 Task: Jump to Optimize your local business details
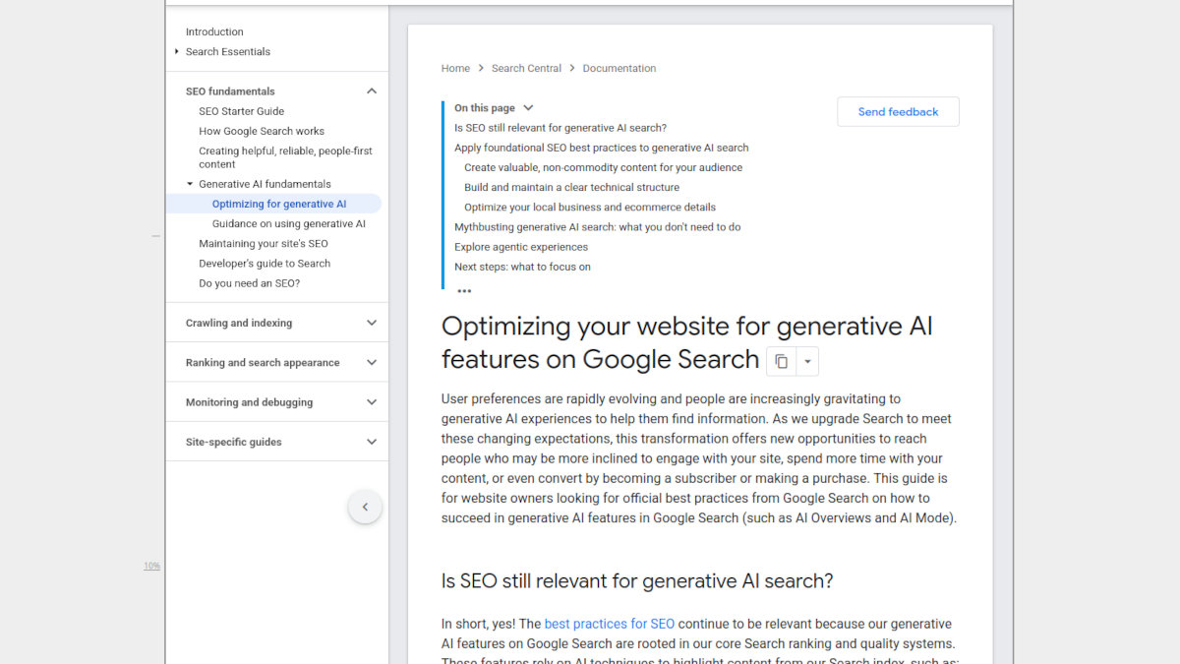click(x=590, y=207)
